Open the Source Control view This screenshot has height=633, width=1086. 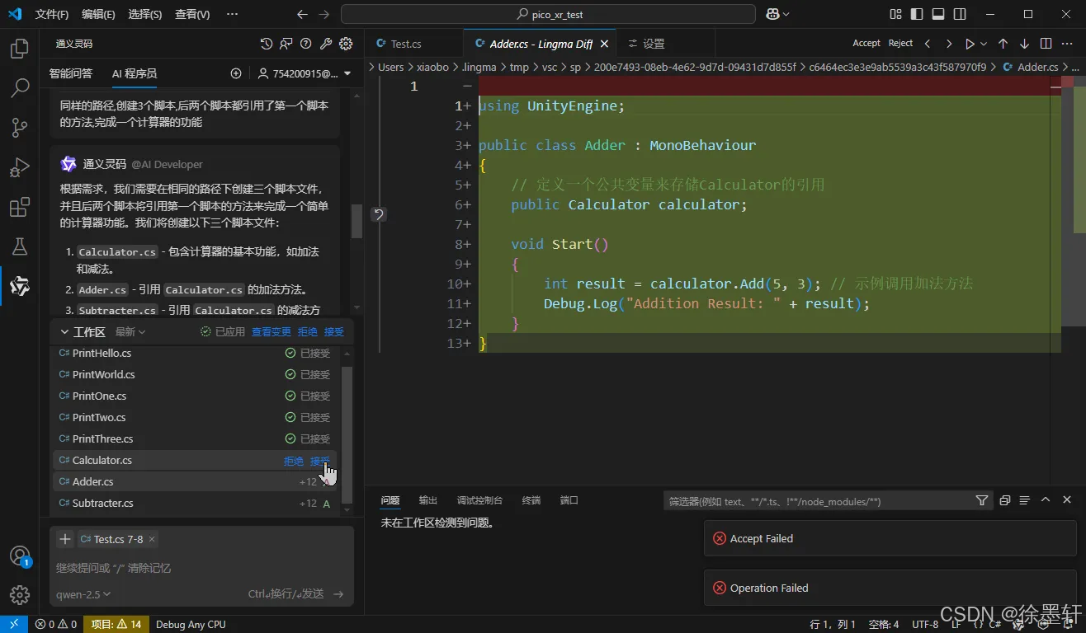click(x=19, y=128)
